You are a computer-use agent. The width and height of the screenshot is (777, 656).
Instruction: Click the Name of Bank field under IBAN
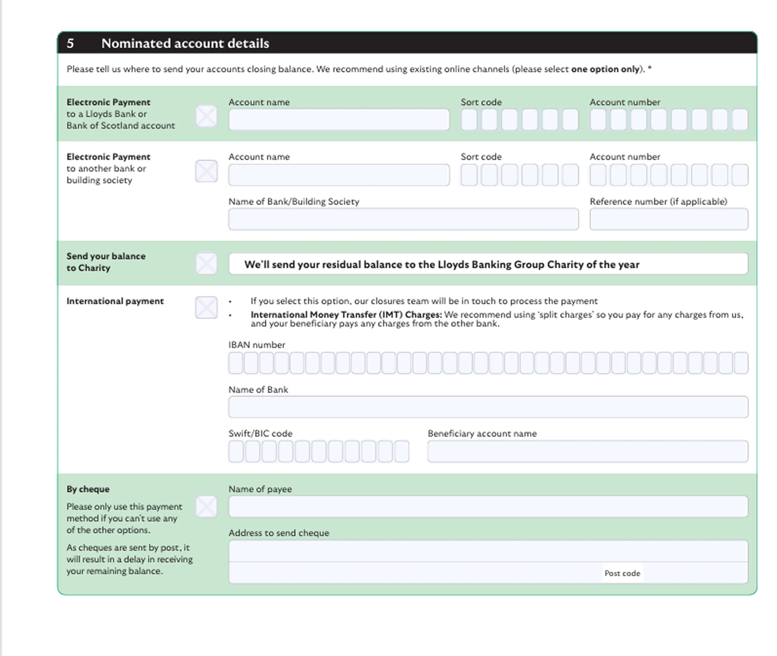(x=488, y=407)
